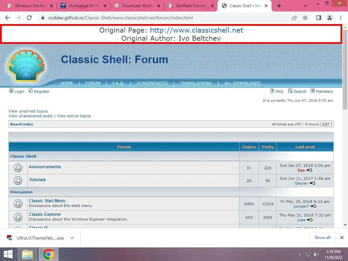Open SCREENSHOTS in the navigation bar
This screenshot has height=261, width=348.
point(152,83)
